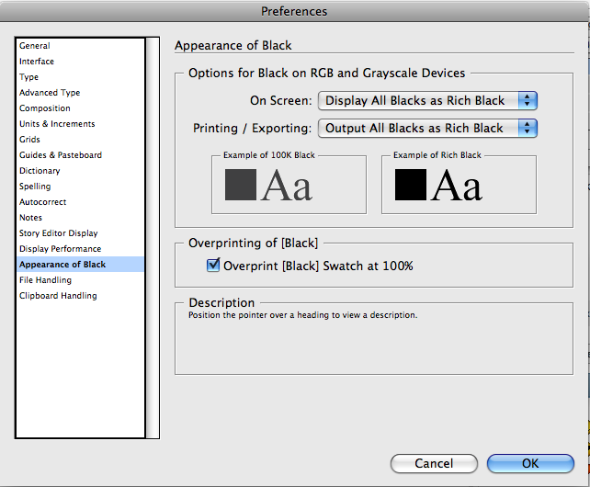
Task: Select Display Performance category
Action: pos(80,249)
